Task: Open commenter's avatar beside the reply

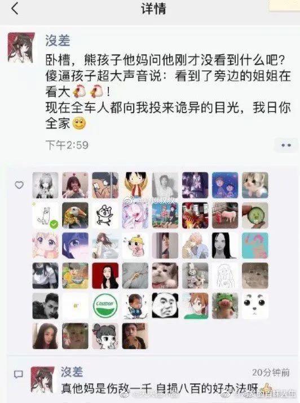Action: 43,379
